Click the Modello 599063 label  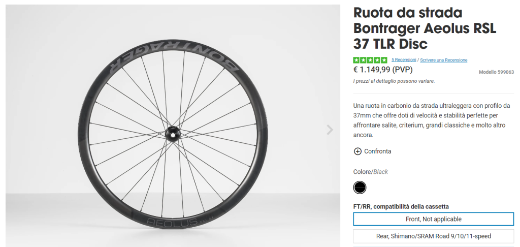(496, 72)
